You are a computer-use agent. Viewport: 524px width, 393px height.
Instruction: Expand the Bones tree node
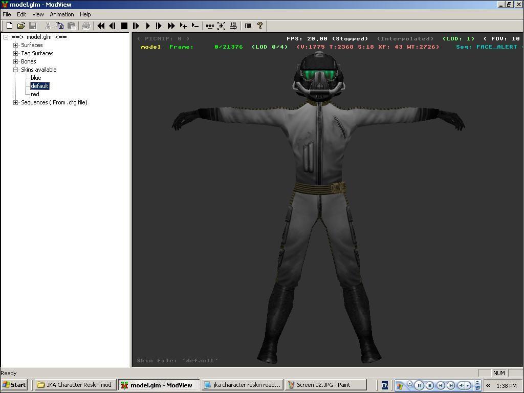[16, 61]
